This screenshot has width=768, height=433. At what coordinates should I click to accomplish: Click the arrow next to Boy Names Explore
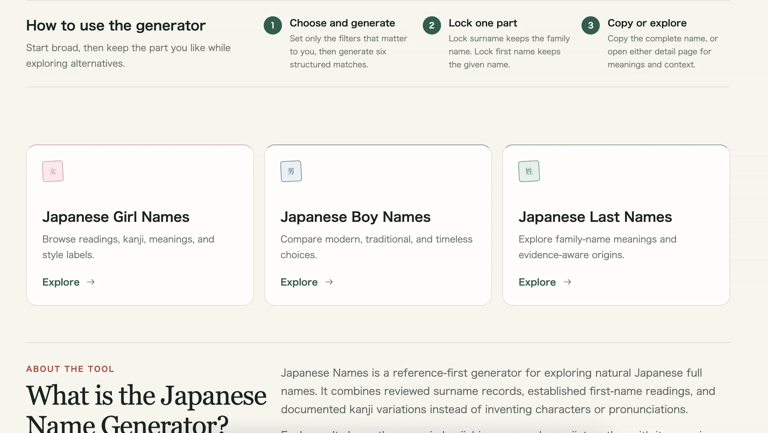[329, 282]
